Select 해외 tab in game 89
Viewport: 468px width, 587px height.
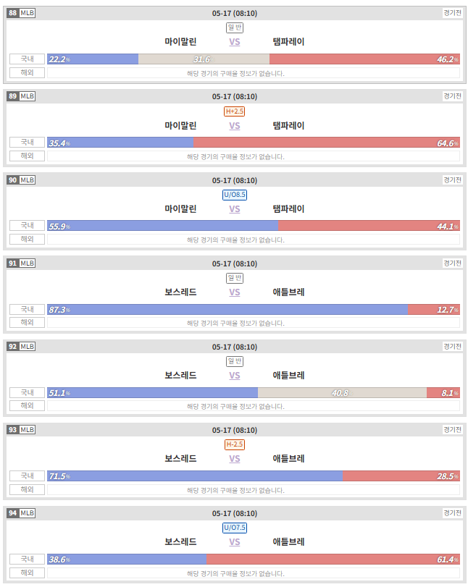[27, 156]
